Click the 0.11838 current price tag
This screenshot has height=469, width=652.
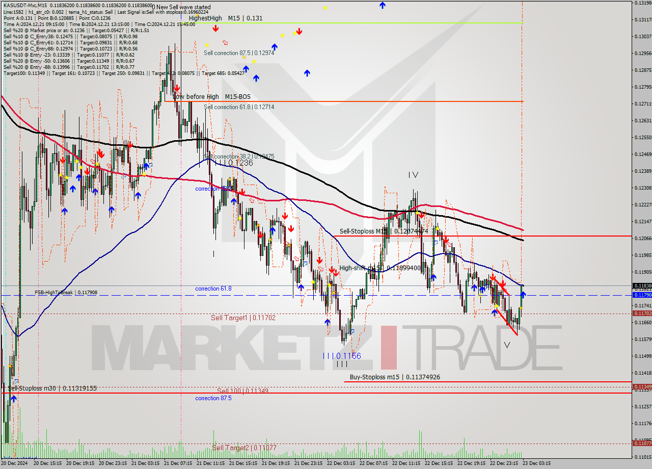[642, 286]
